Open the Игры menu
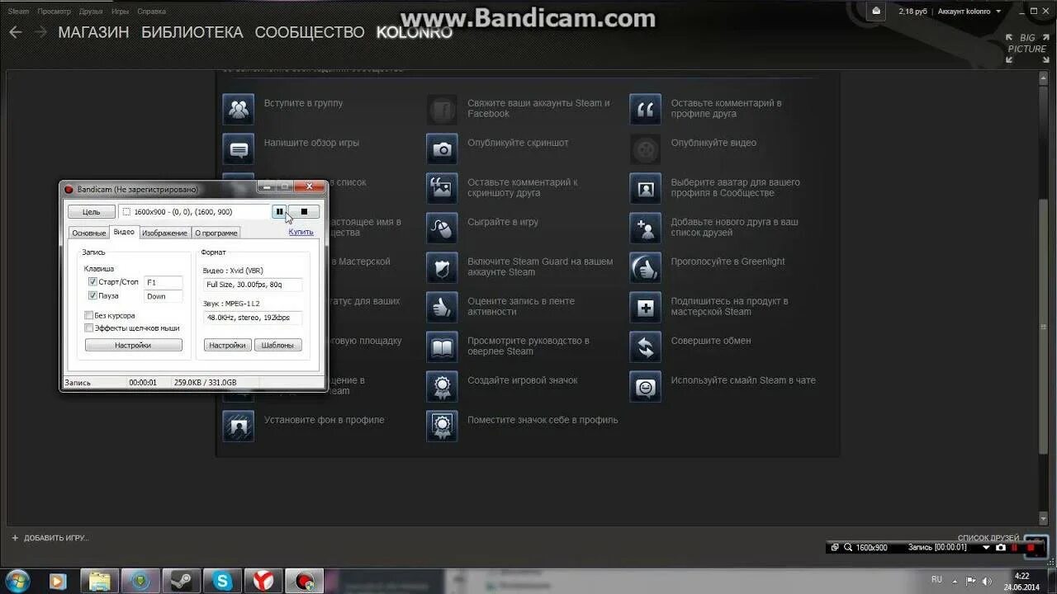 (120, 12)
